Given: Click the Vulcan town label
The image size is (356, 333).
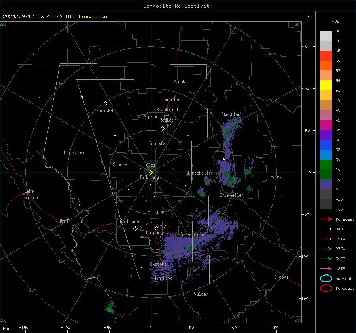Looking at the screenshot, I should pyautogui.click(x=201, y=294).
